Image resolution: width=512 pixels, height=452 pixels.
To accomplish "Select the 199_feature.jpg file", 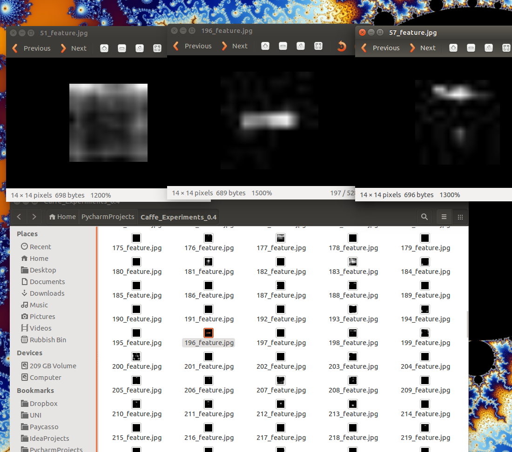I will (425, 338).
